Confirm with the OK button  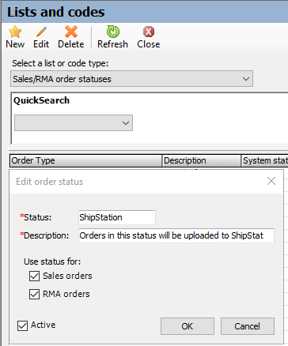188,326
